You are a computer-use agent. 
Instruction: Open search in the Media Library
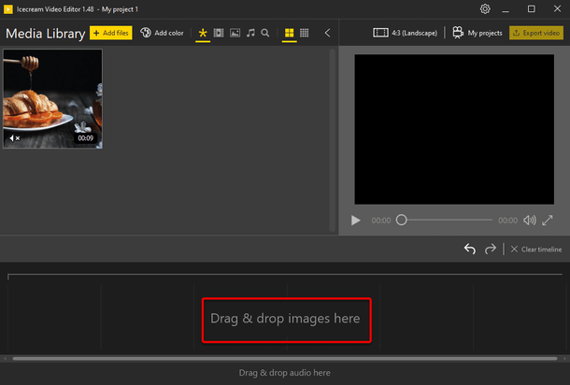point(265,33)
